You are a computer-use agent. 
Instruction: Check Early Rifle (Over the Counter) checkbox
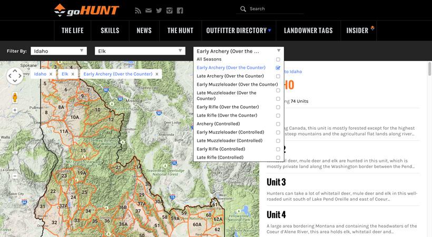(x=278, y=107)
